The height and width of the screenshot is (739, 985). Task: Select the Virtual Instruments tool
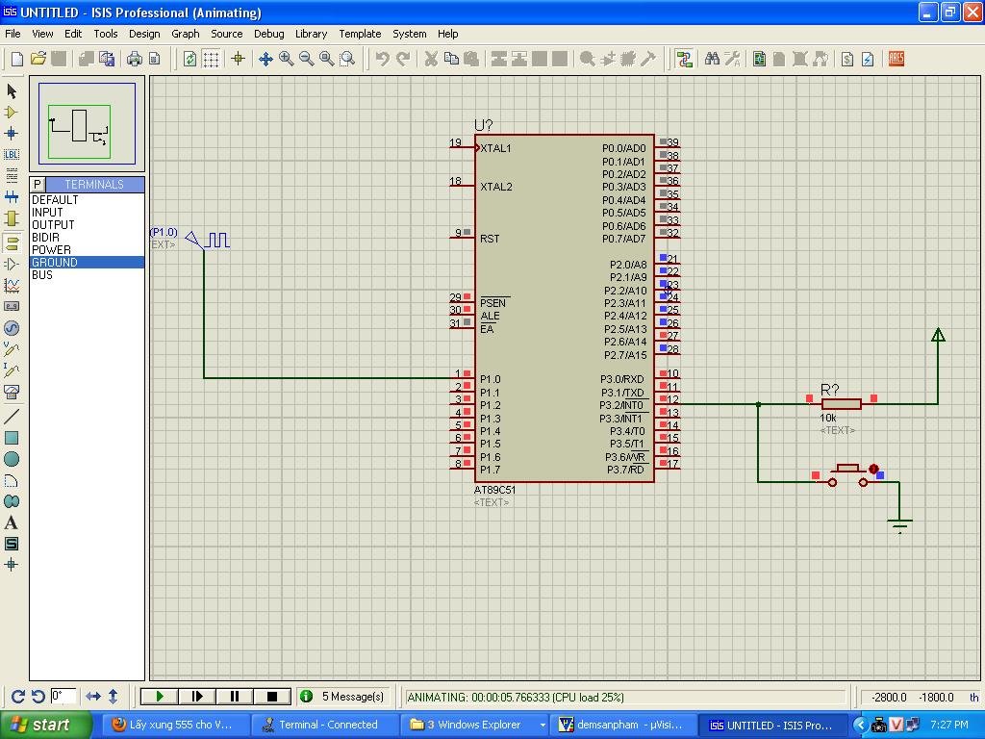pyautogui.click(x=12, y=393)
